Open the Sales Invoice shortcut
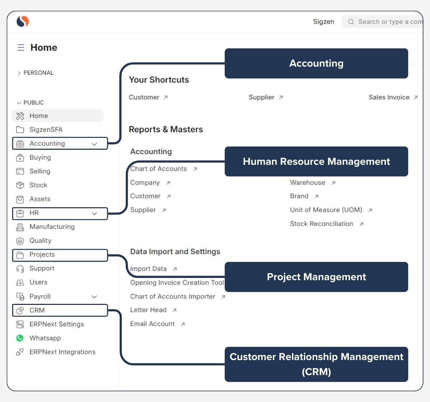Viewport: 430px width, 402px height. tap(389, 97)
